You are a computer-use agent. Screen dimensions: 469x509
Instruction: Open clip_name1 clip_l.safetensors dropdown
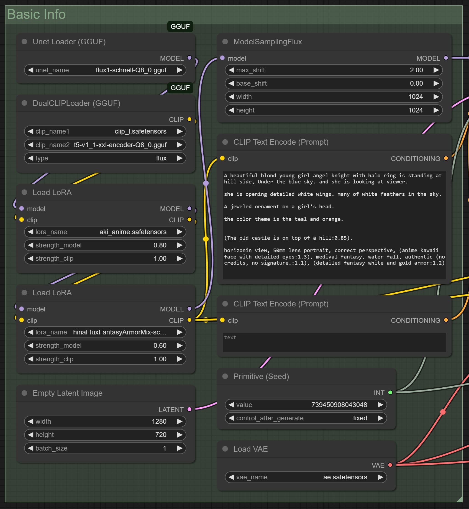pyautogui.click(x=105, y=131)
